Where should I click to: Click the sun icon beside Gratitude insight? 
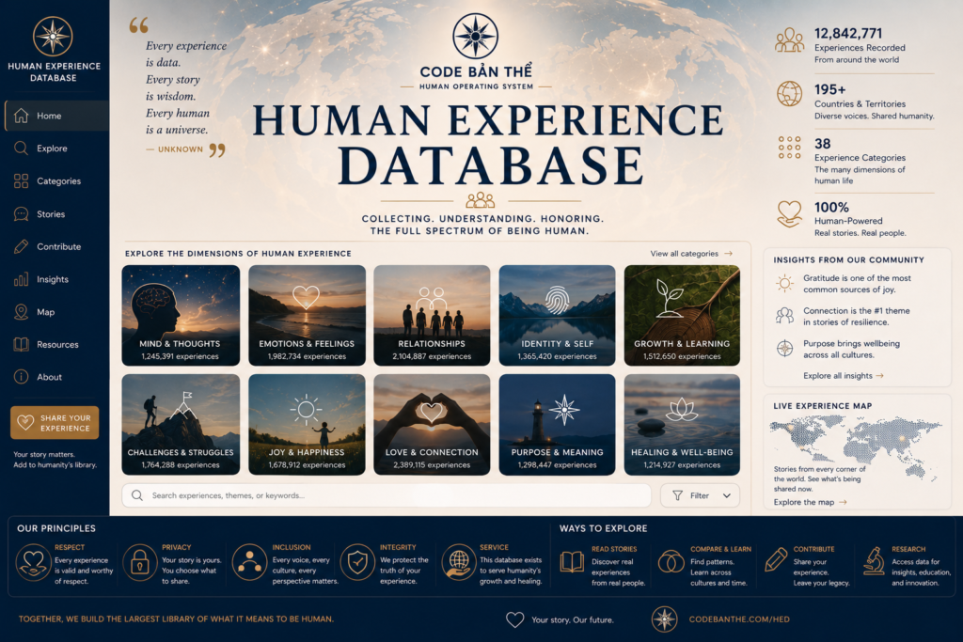click(x=784, y=283)
